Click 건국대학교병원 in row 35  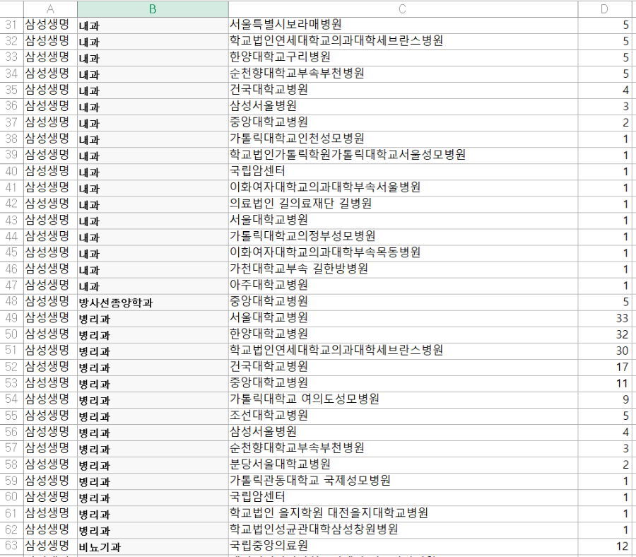coord(403,90)
